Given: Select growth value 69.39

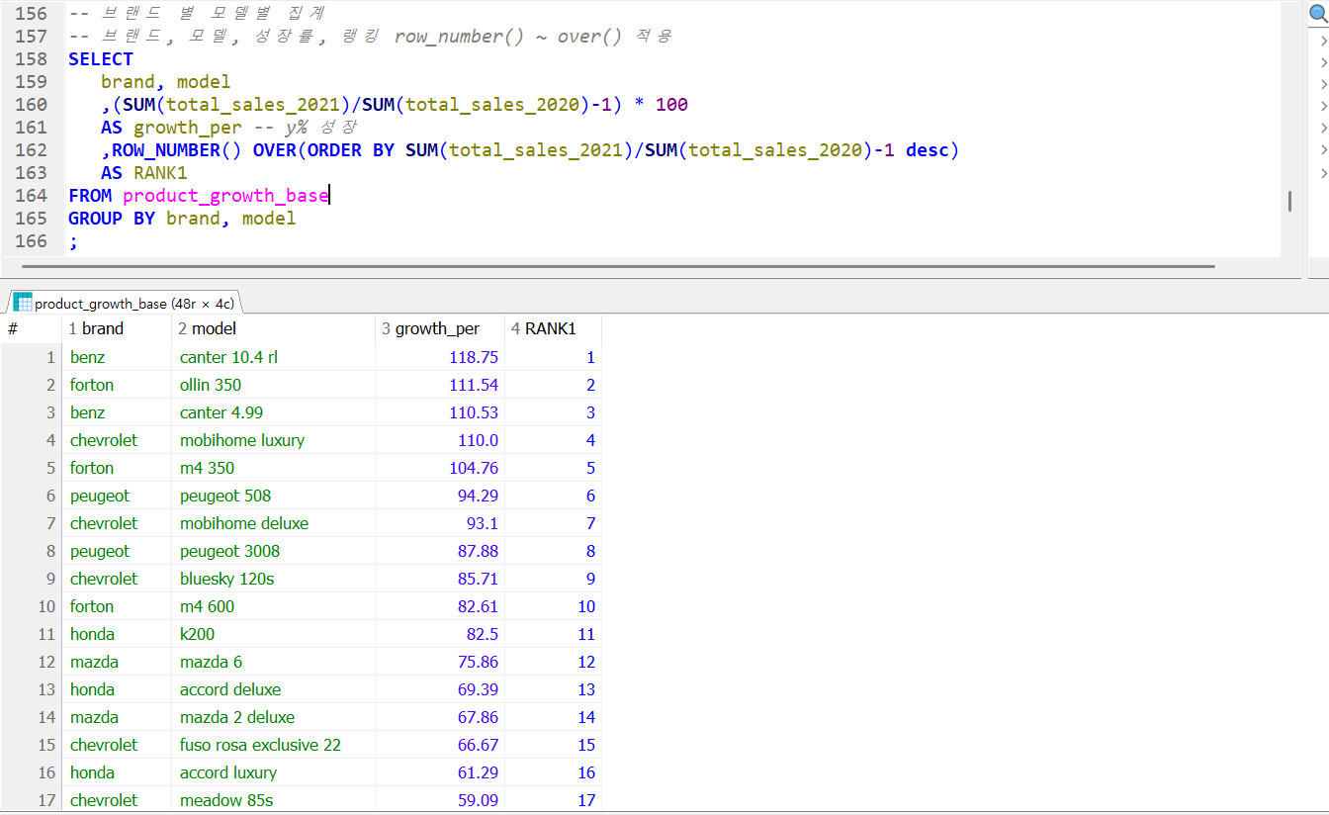Looking at the screenshot, I should click(x=440, y=689).
